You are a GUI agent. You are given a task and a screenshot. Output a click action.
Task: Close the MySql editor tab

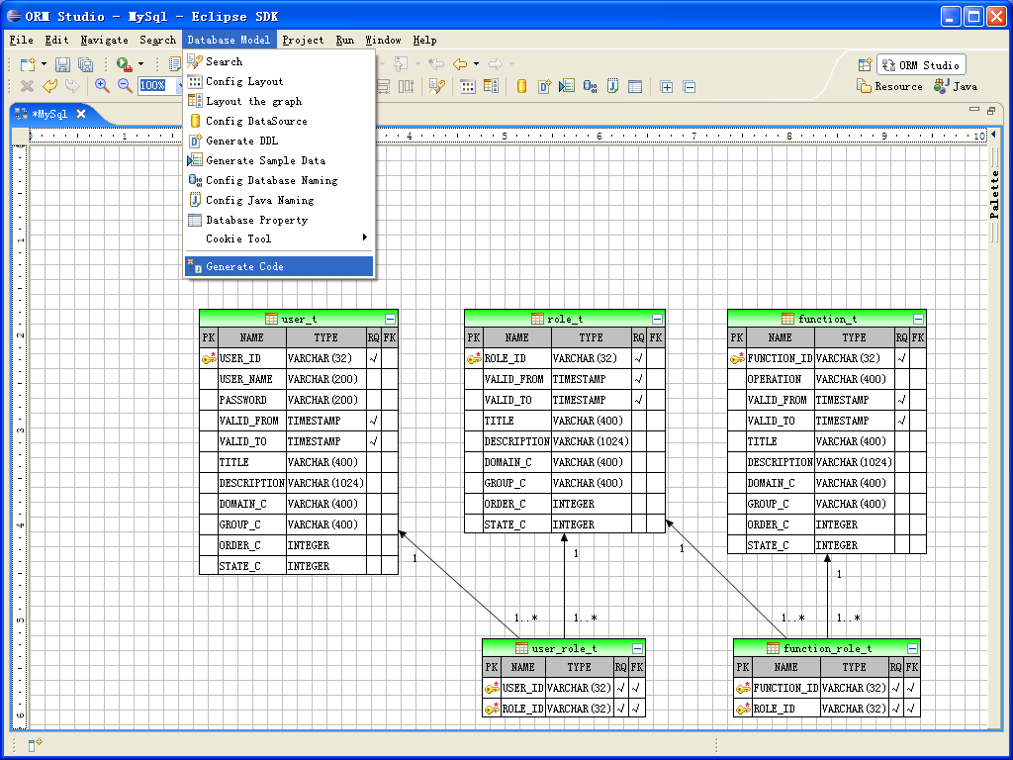click(81, 114)
